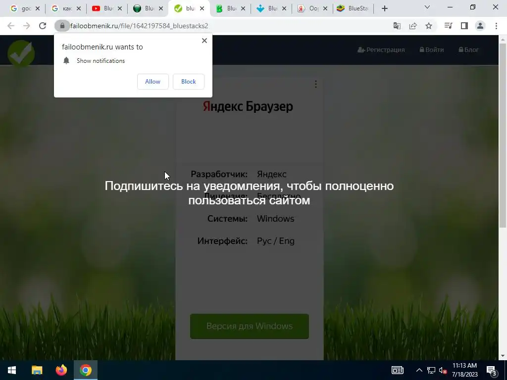Share this page icon

(413, 26)
